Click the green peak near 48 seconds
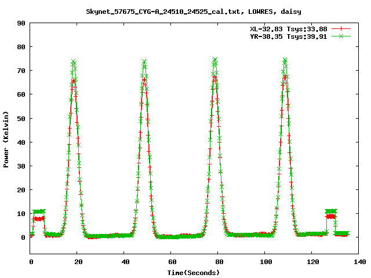 [144, 62]
